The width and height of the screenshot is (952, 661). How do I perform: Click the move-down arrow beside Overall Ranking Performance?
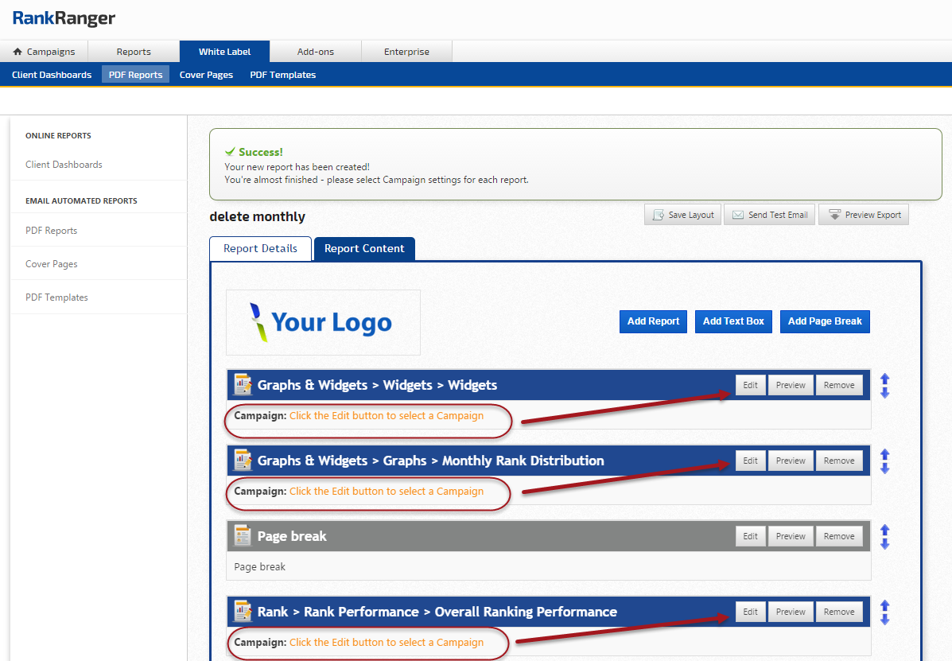click(x=884, y=619)
